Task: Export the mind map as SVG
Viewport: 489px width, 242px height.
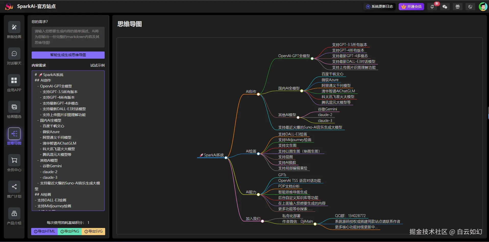Action: [x=94, y=231]
